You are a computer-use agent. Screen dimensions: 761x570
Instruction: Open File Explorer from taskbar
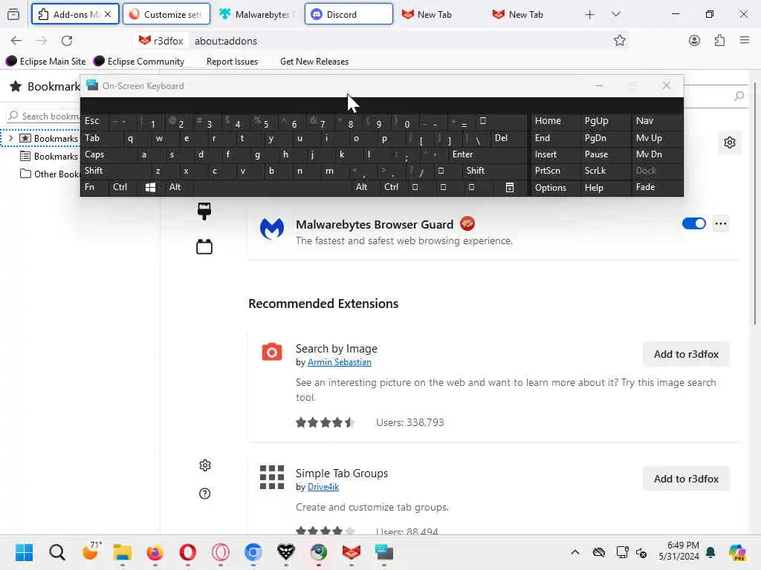pyautogui.click(x=123, y=552)
